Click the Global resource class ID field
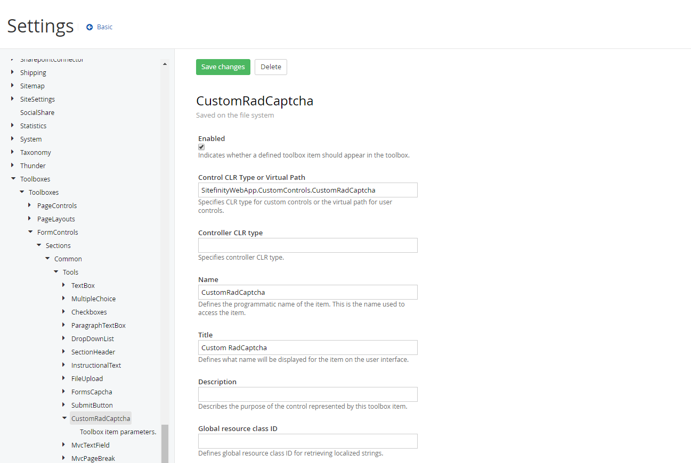The height and width of the screenshot is (463, 691). (x=307, y=441)
